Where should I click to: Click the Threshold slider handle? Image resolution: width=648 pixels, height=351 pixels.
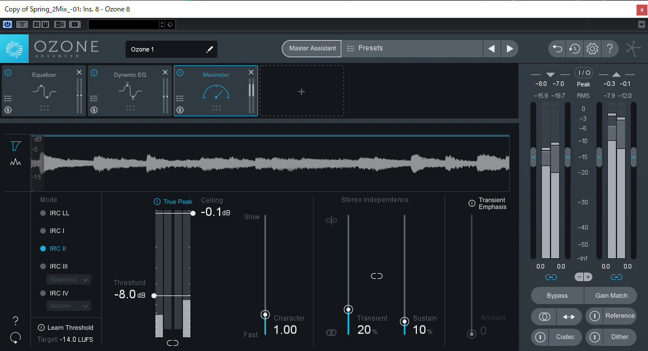coord(154,295)
